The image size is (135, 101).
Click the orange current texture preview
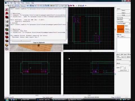[121, 29]
